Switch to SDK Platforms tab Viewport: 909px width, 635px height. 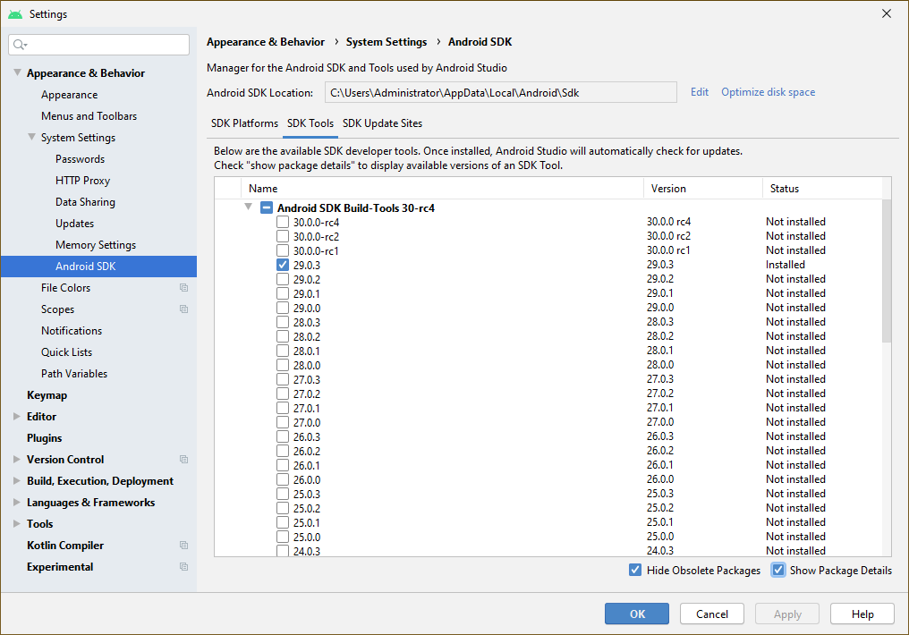(x=244, y=123)
